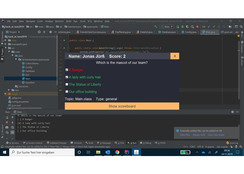Click the Rerun toolbar icon beside Main configuration

(178, 27)
